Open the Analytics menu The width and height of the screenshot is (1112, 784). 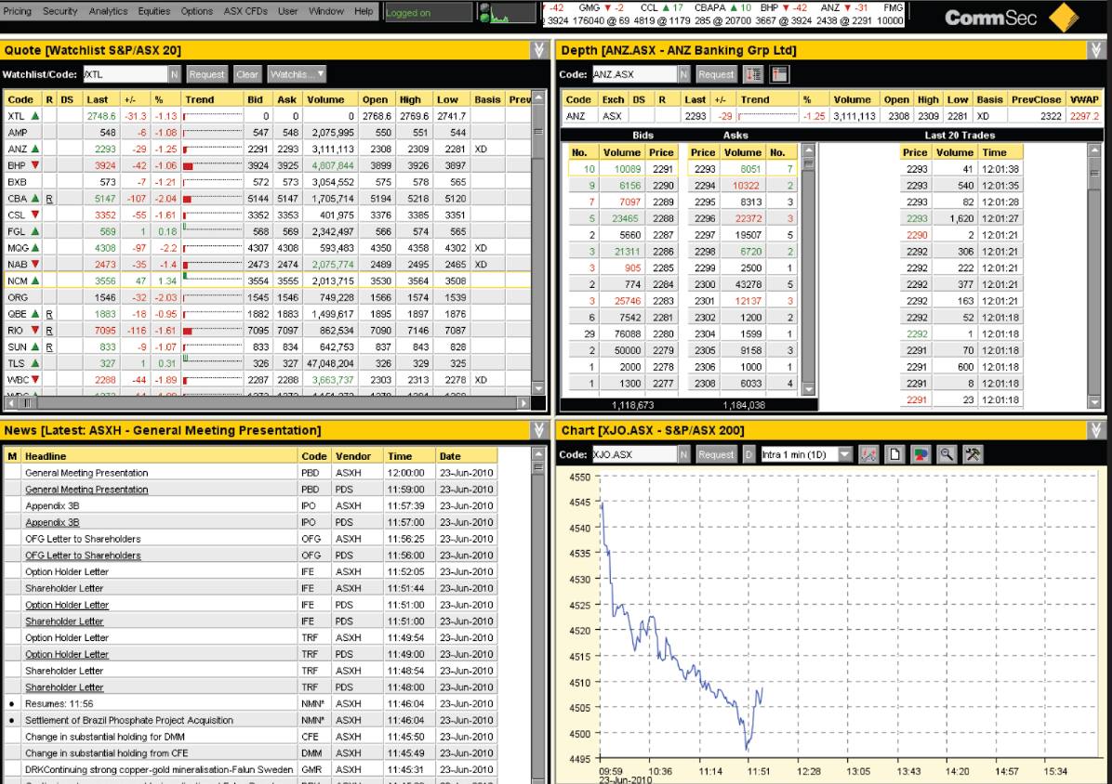point(108,11)
